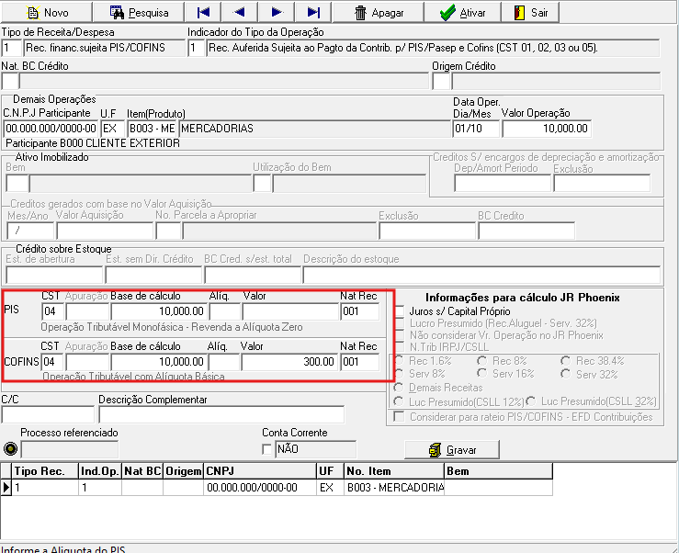Go to last record arrow
Image resolution: width=679 pixels, height=553 pixels.
click(x=313, y=12)
